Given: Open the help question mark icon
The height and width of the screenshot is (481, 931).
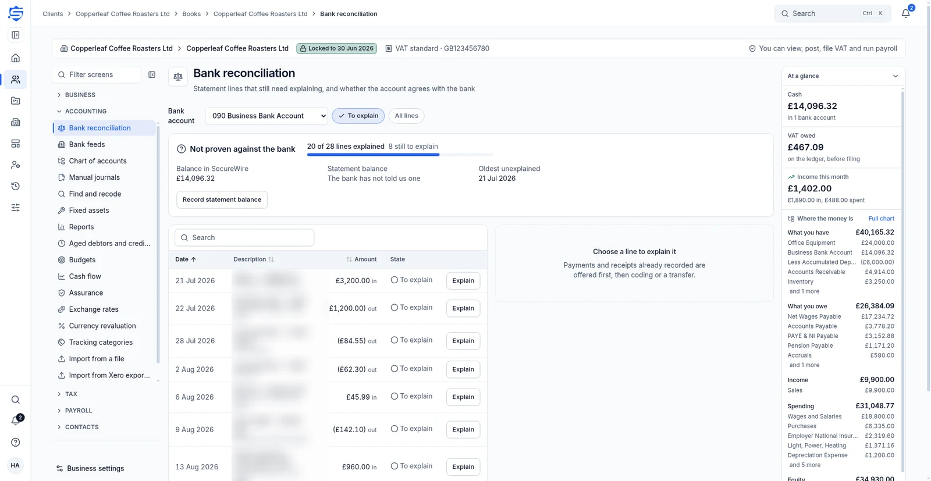Looking at the screenshot, I should pos(16,442).
